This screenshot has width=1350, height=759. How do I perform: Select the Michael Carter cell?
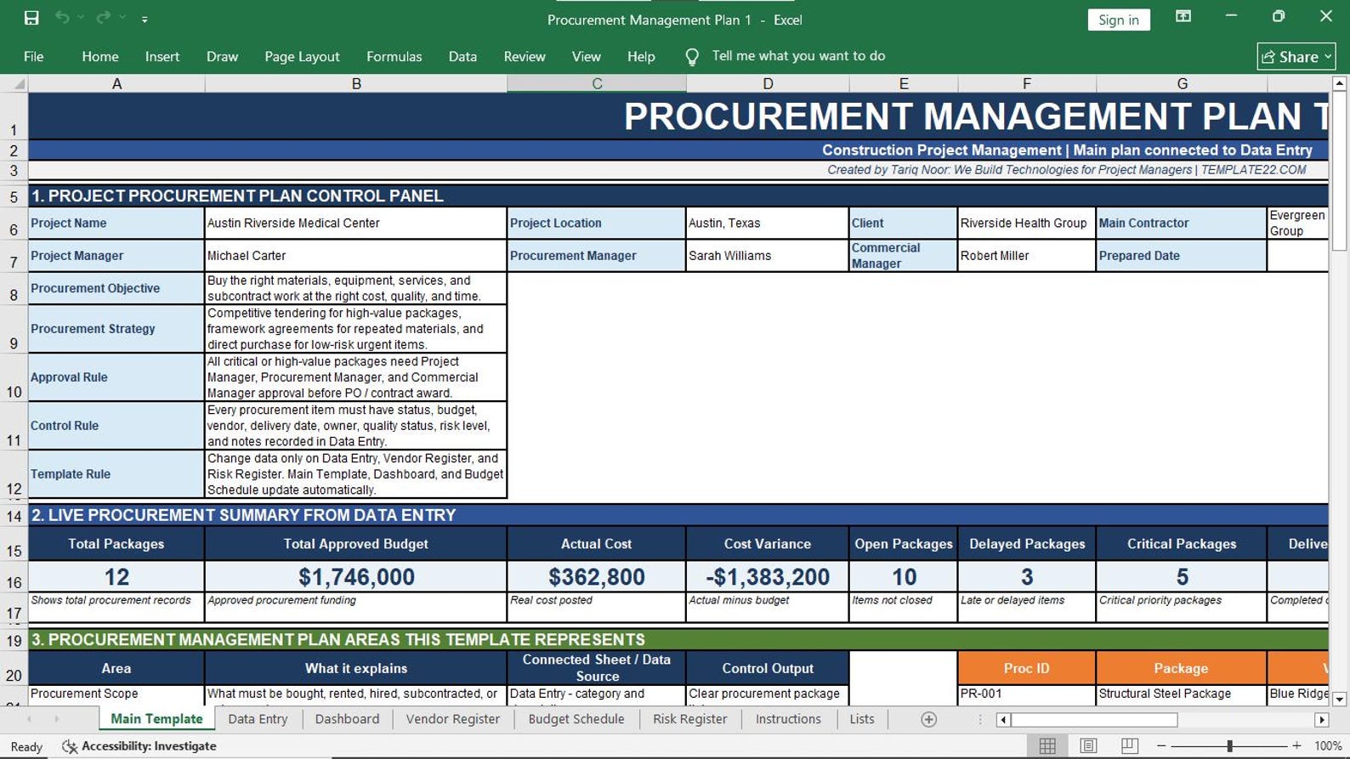[x=355, y=256]
